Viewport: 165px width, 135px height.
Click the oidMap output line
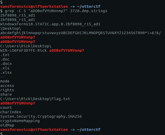pos(7,125)
